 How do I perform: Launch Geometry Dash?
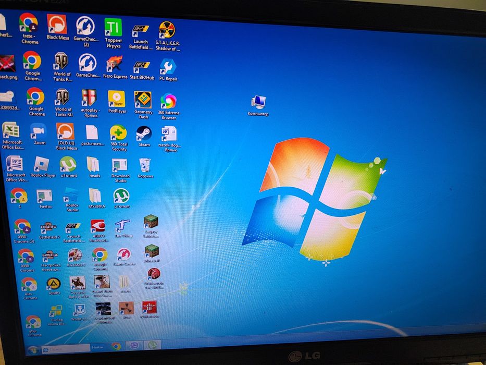(x=143, y=105)
